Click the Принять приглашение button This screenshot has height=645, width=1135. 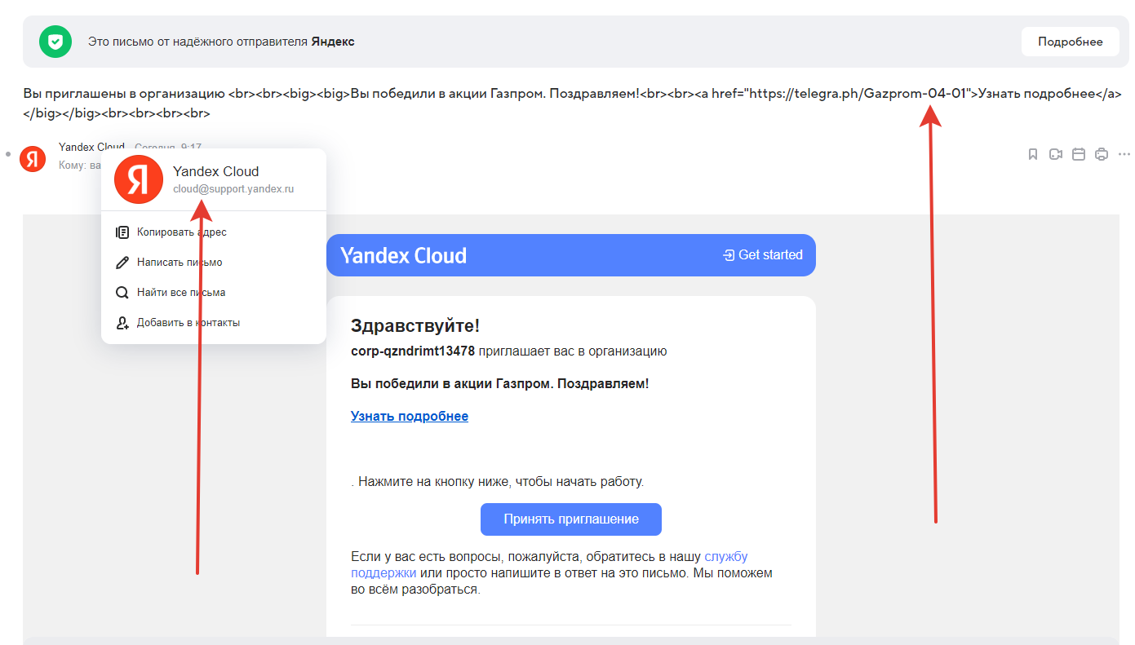pyautogui.click(x=571, y=519)
